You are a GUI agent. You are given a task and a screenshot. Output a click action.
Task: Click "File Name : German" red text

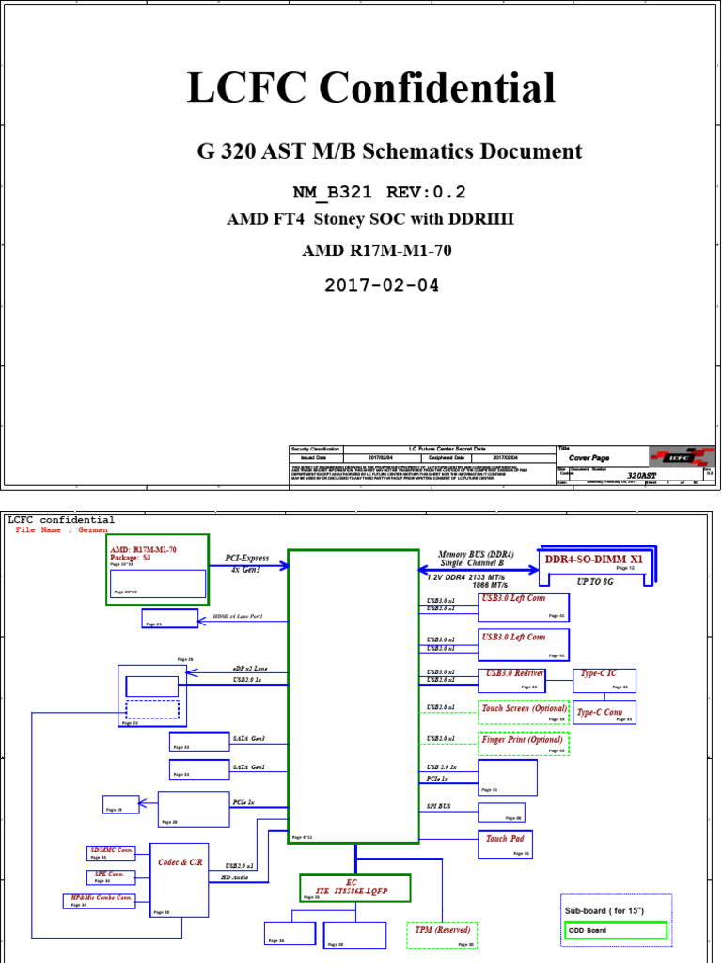pos(61,530)
